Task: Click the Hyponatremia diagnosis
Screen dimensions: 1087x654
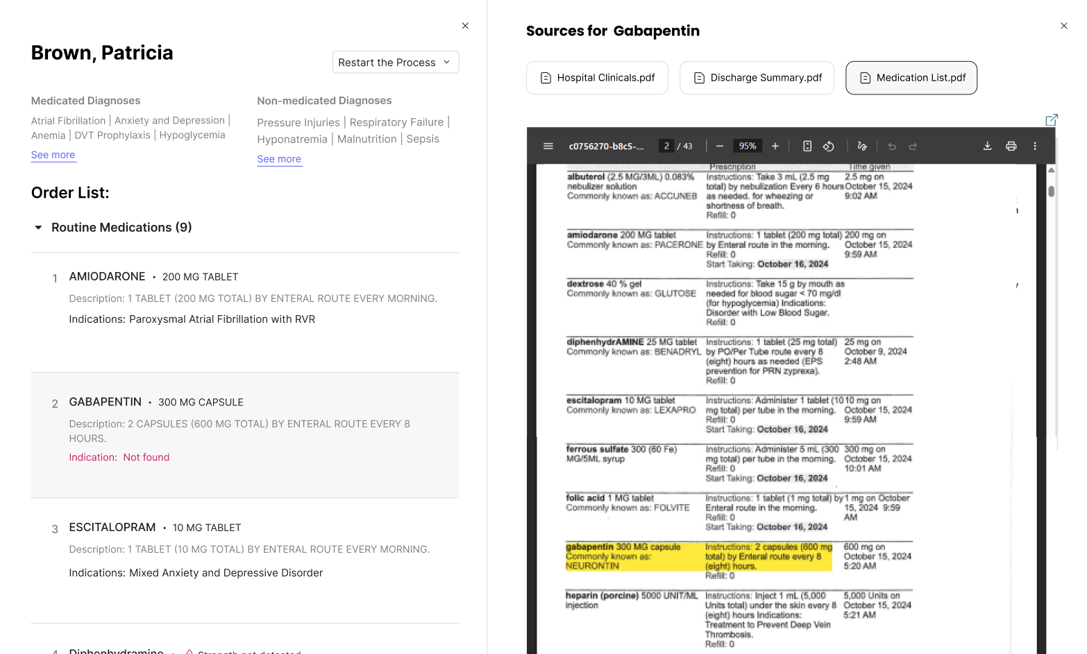Action: coord(292,140)
